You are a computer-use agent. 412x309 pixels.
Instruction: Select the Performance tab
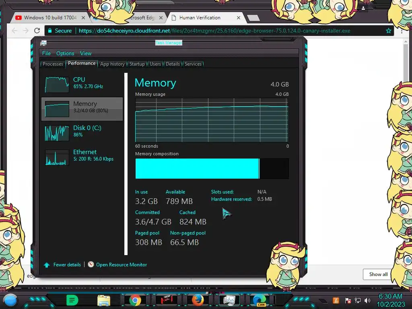click(x=82, y=63)
